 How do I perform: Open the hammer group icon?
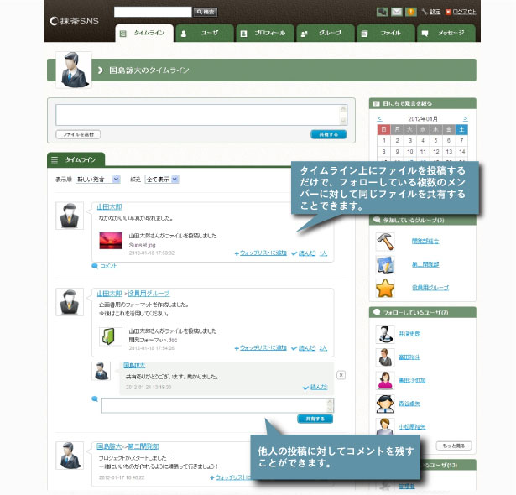pos(385,242)
